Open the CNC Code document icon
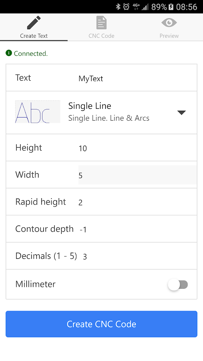 tap(101, 22)
